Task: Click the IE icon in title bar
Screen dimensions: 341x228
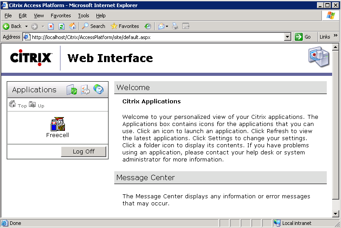Action: (x=4, y=5)
